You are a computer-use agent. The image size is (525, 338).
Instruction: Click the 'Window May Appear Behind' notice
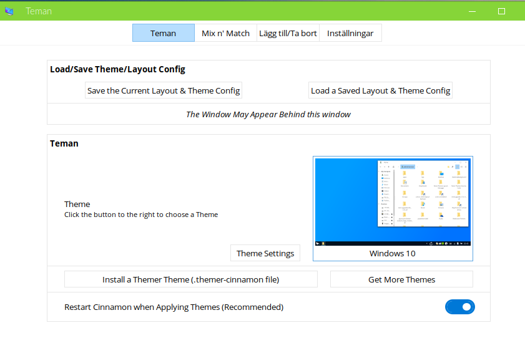click(x=268, y=114)
